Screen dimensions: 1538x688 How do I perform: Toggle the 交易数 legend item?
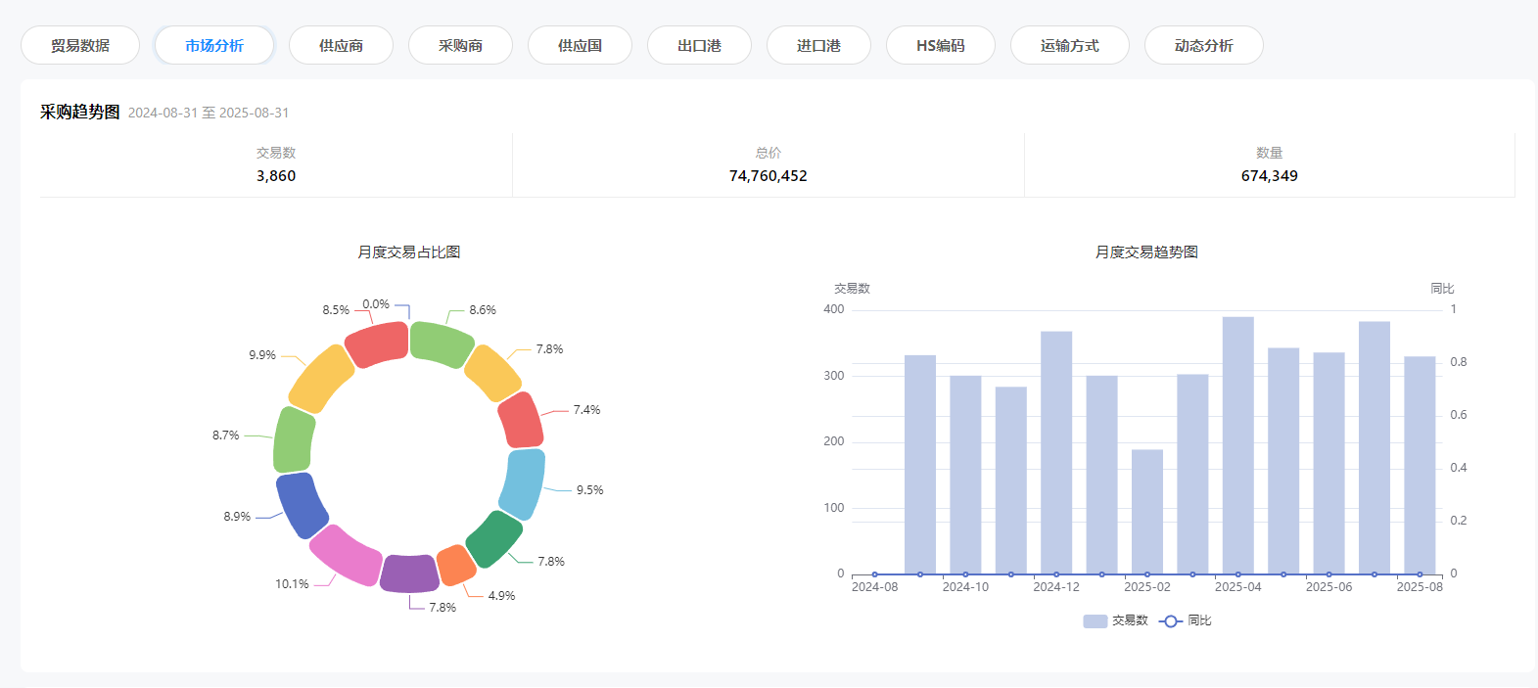click(1116, 620)
